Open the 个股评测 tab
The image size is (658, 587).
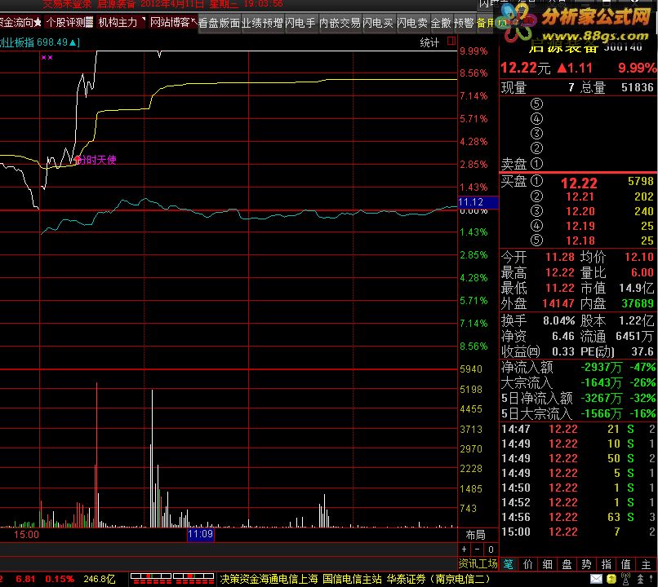pyautogui.click(x=69, y=22)
